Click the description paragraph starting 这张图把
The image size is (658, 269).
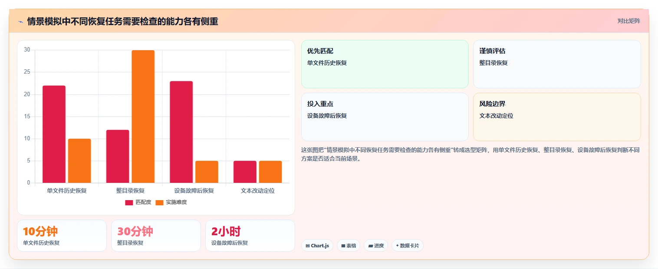pos(470,154)
